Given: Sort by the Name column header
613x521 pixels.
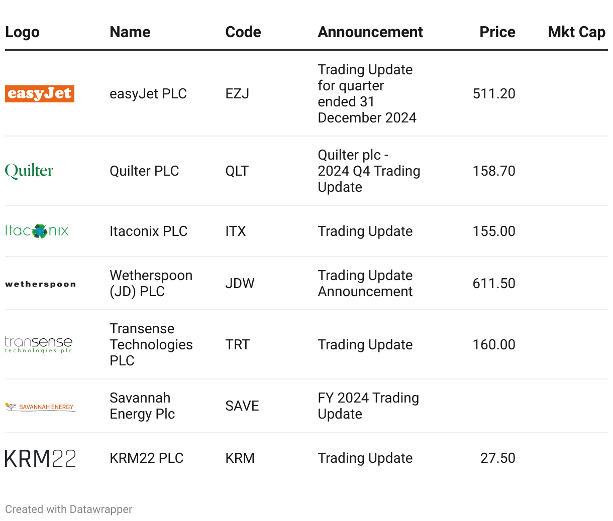Looking at the screenshot, I should [130, 32].
